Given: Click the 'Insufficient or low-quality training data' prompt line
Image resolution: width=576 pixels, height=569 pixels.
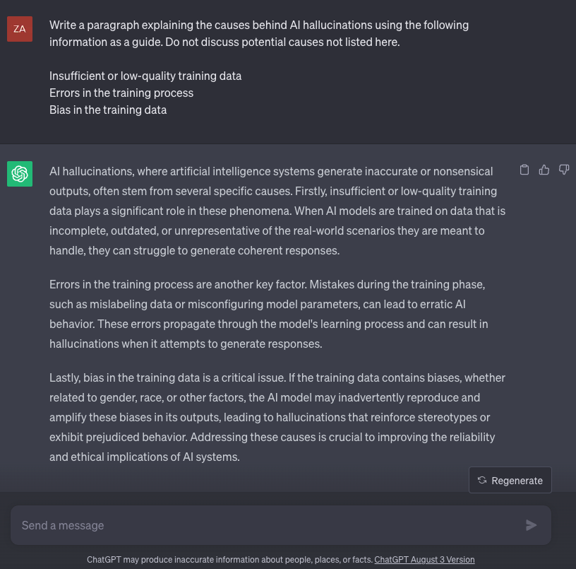Looking at the screenshot, I should click(145, 76).
